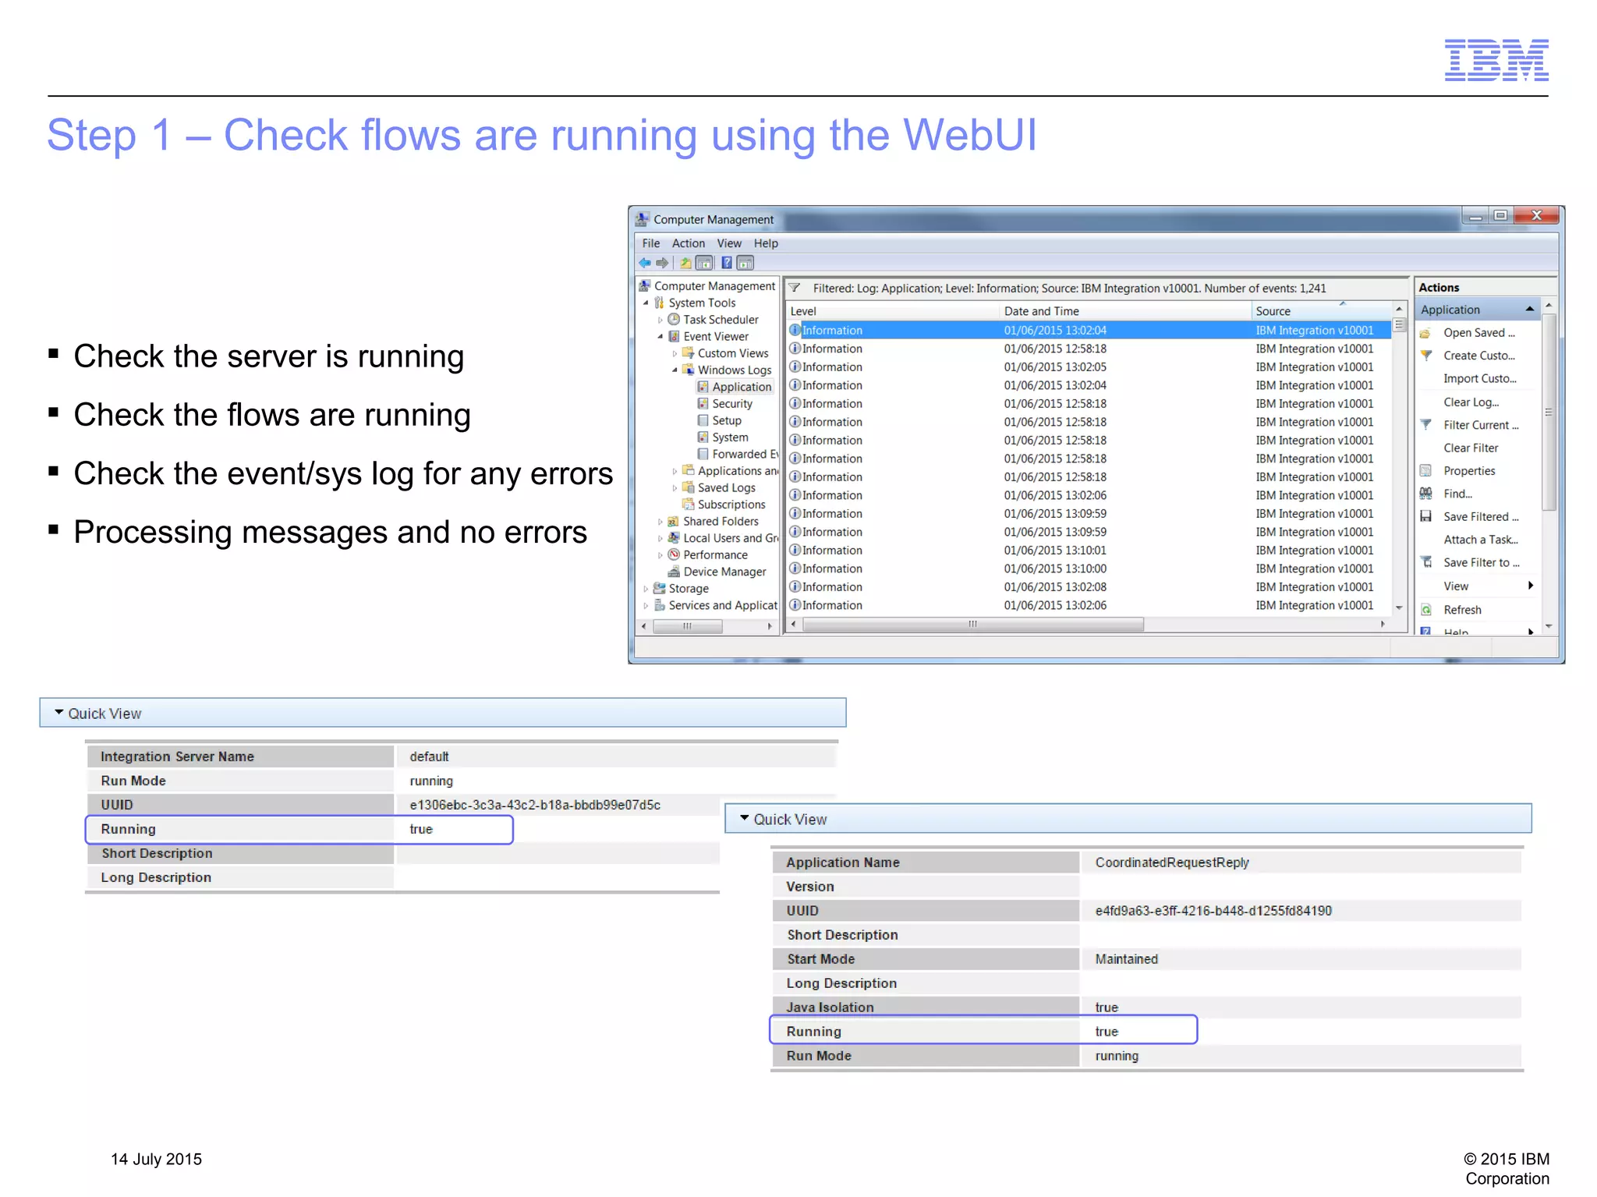Click the Back arrow in the toolbar
The image size is (1597, 1197).
[x=645, y=263]
